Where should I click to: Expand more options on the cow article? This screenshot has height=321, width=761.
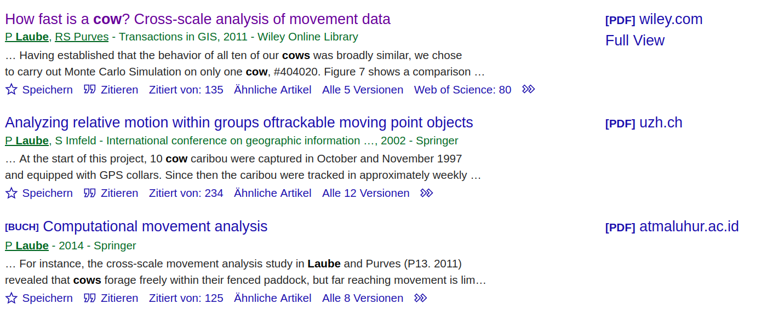click(x=528, y=89)
